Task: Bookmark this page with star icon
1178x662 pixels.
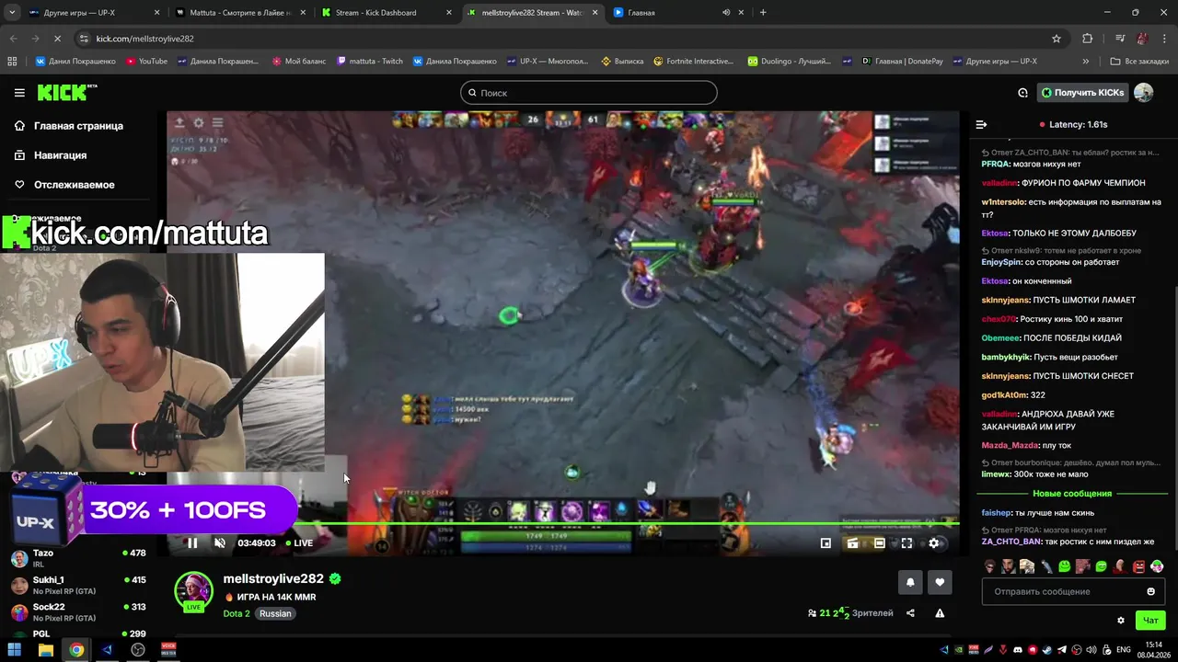Action: (x=1057, y=39)
